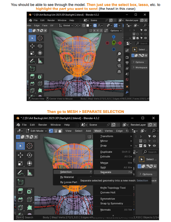The image size is (171, 222).
Task: Toggle the camera view icon in the viewport
Action: coord(119,65)
